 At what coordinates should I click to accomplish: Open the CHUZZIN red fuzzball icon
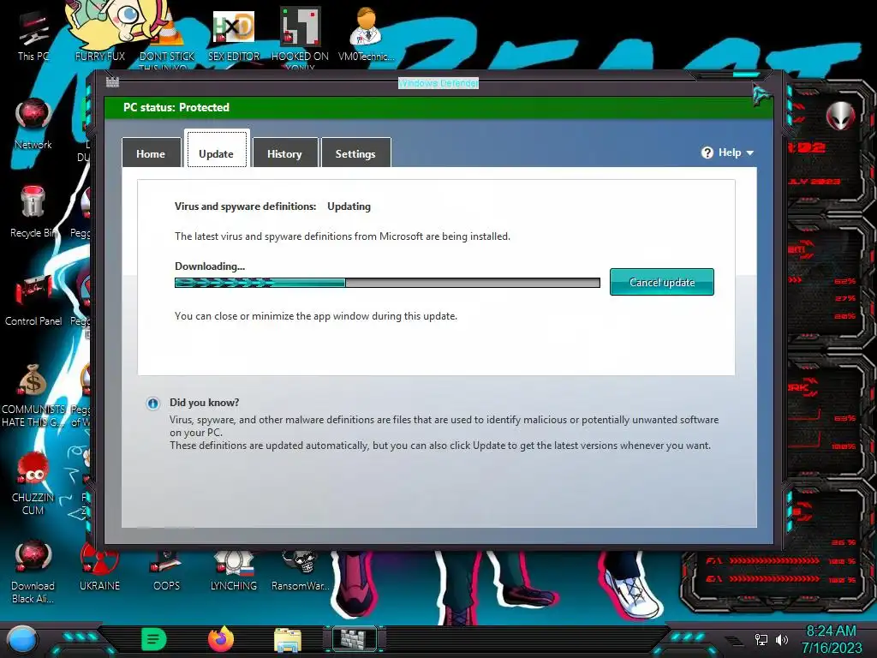pos(33,484)
